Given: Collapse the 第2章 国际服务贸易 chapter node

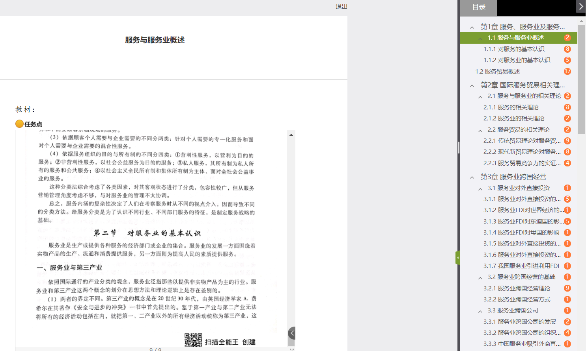Looking at the screenshot, I should (472, 86).
